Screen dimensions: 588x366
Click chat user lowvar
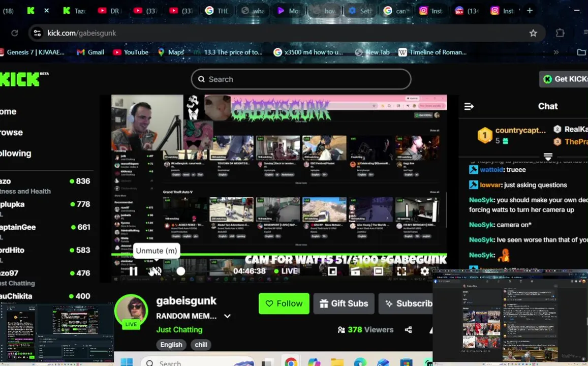tap(490, 185)
